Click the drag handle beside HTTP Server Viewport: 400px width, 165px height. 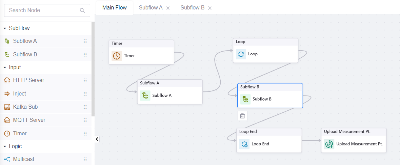(x=85, y=80)
